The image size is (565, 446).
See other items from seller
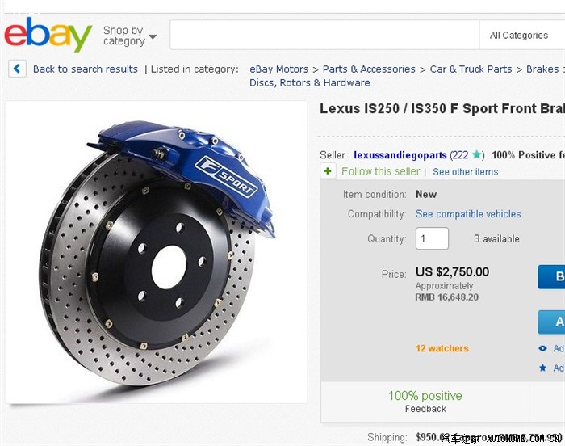pyautogui.click(x=465, y=172)
